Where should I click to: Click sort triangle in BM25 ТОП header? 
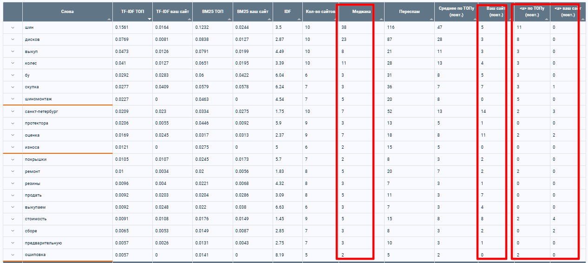pos(229,19)
